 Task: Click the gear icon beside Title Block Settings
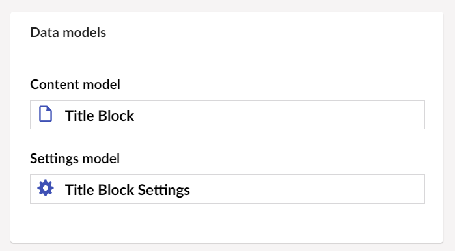[46, 189]
